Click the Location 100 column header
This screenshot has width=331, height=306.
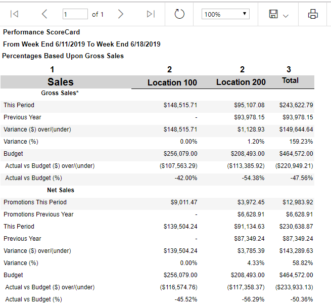pos(172,82)
